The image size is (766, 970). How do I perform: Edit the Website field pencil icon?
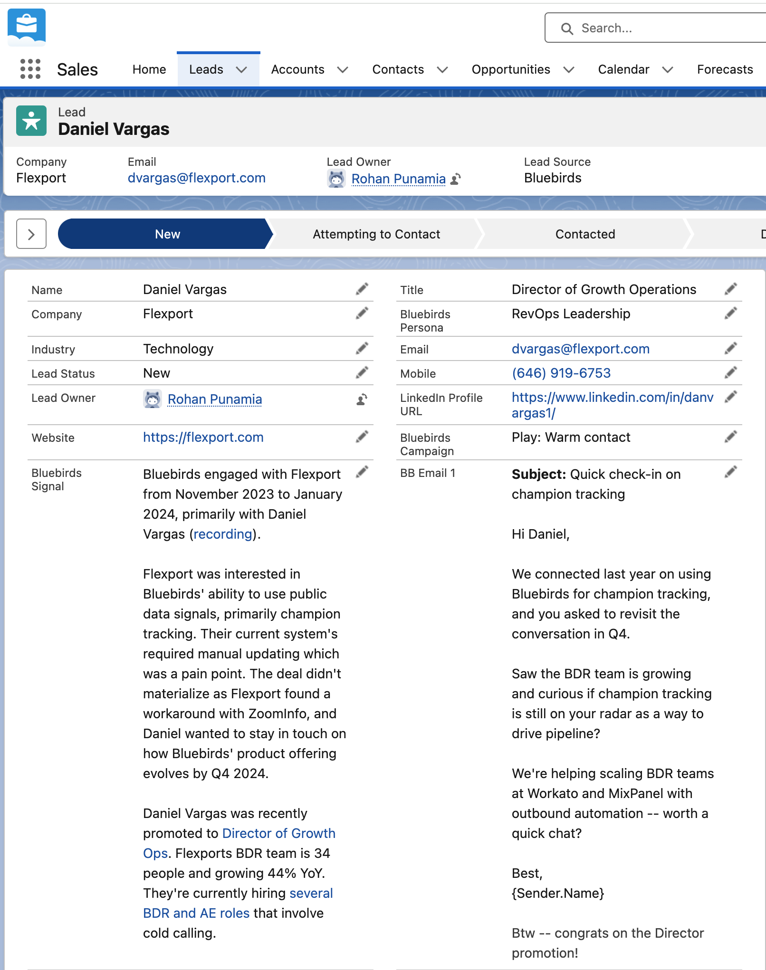coord(362,437)
